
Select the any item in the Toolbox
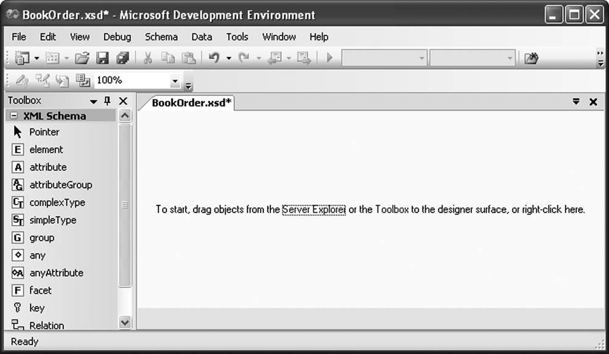(29, 255)
